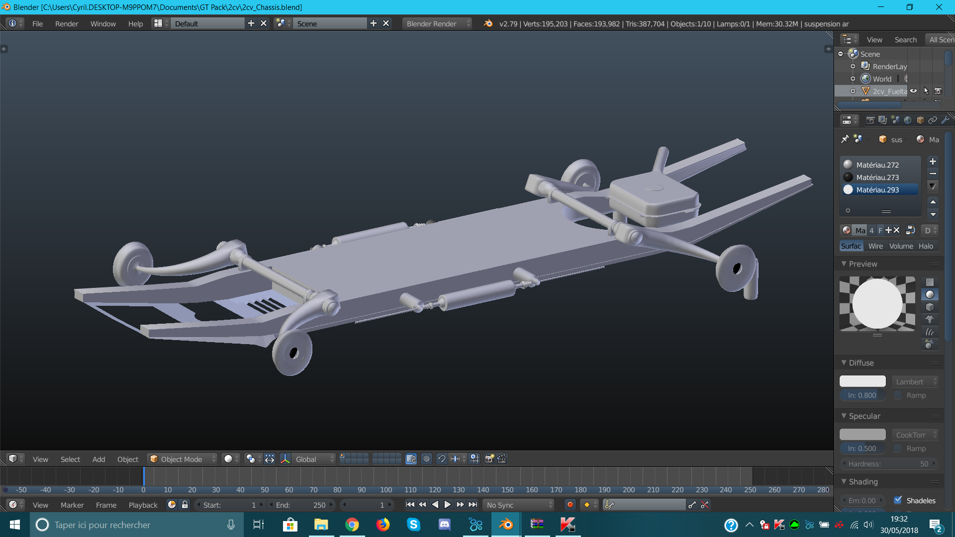Toggle visibility of 2cv_Fuelta object
This screenshot has height=537, width=955.
(914, 91)
